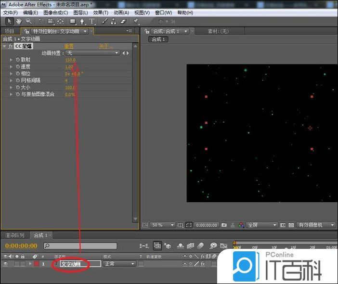Screen dimensions: 338x284
Task: Select the Clone Stamp tool
Action: tap(113, 22)
